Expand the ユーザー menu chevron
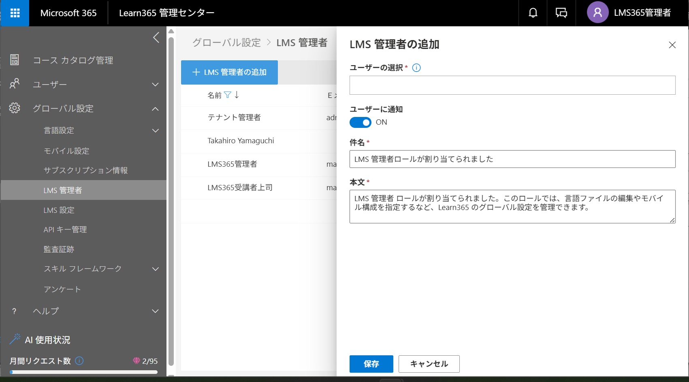Screen dimensions: 689x382 pos(155,84)
